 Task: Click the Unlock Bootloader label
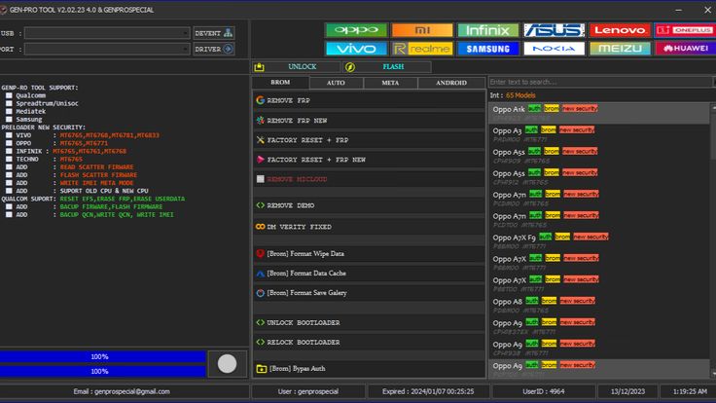point(304,322)
